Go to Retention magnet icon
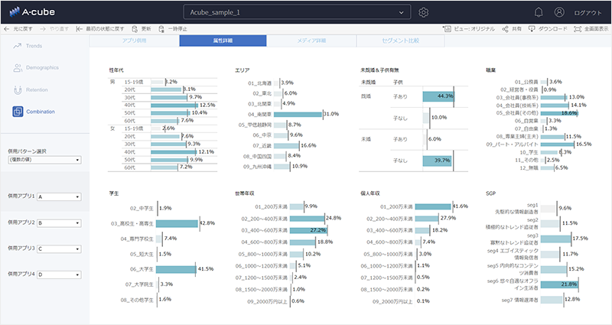The height and width of the screenshot is (325, 612). [x=18, y=89]
